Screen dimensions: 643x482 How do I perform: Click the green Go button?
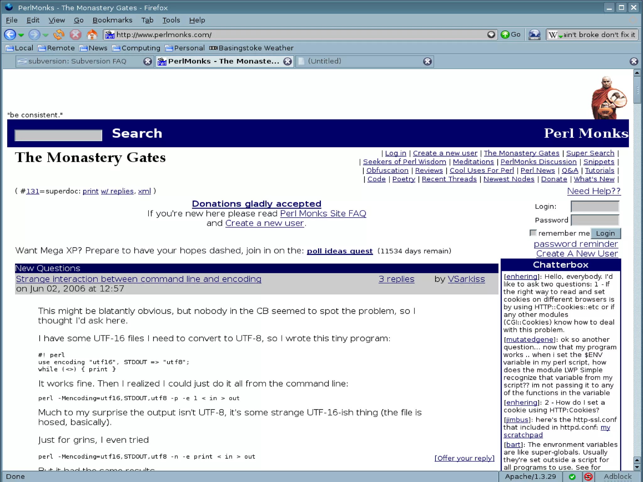511,35
